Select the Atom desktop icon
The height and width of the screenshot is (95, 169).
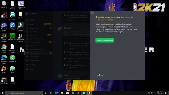[12, 69]
